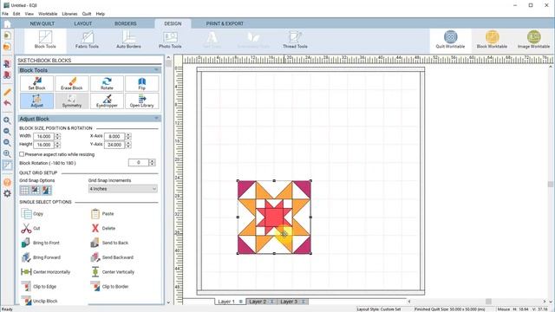Open Fabric Tools in ribbon
The height and width of the screenshot is (312, 555).
87,40
